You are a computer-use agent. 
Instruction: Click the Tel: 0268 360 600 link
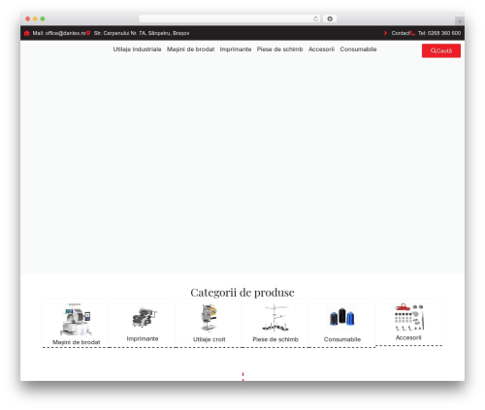pos(439,33)
